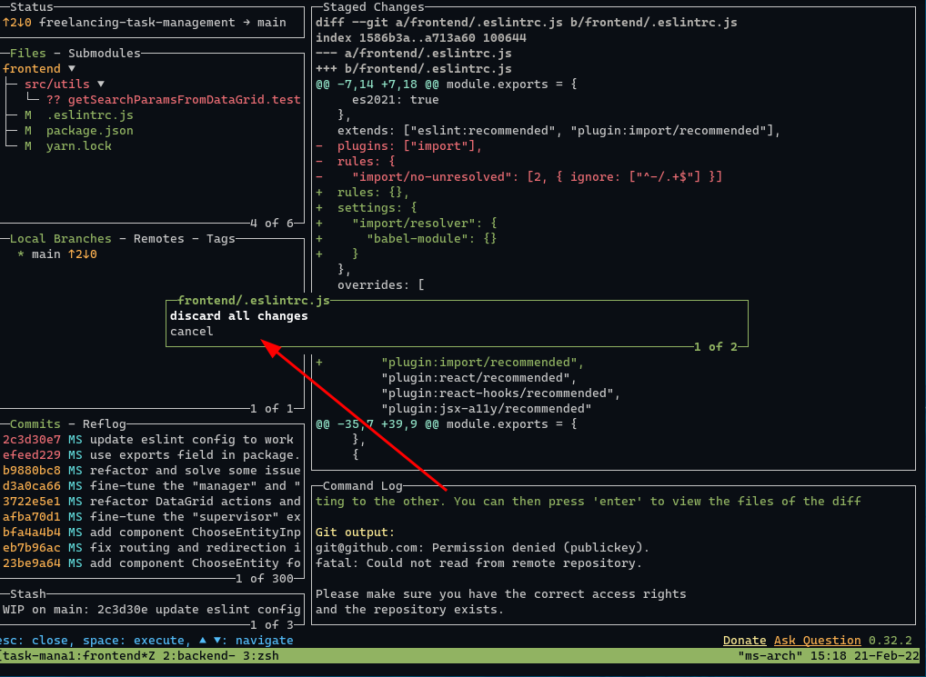Select the stash entry 'WIP on main'
This screenshot has height=677, width=926.
click(151, 609)
